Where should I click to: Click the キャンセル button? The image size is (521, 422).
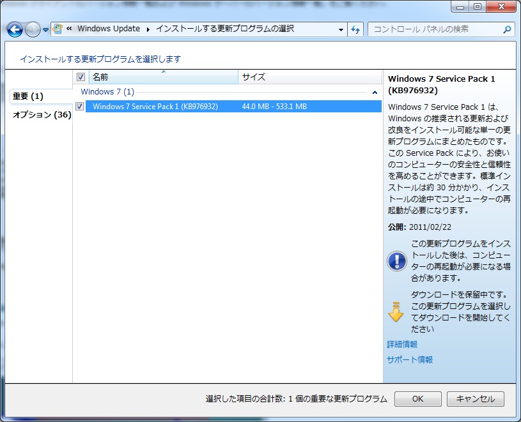(476, 399)
